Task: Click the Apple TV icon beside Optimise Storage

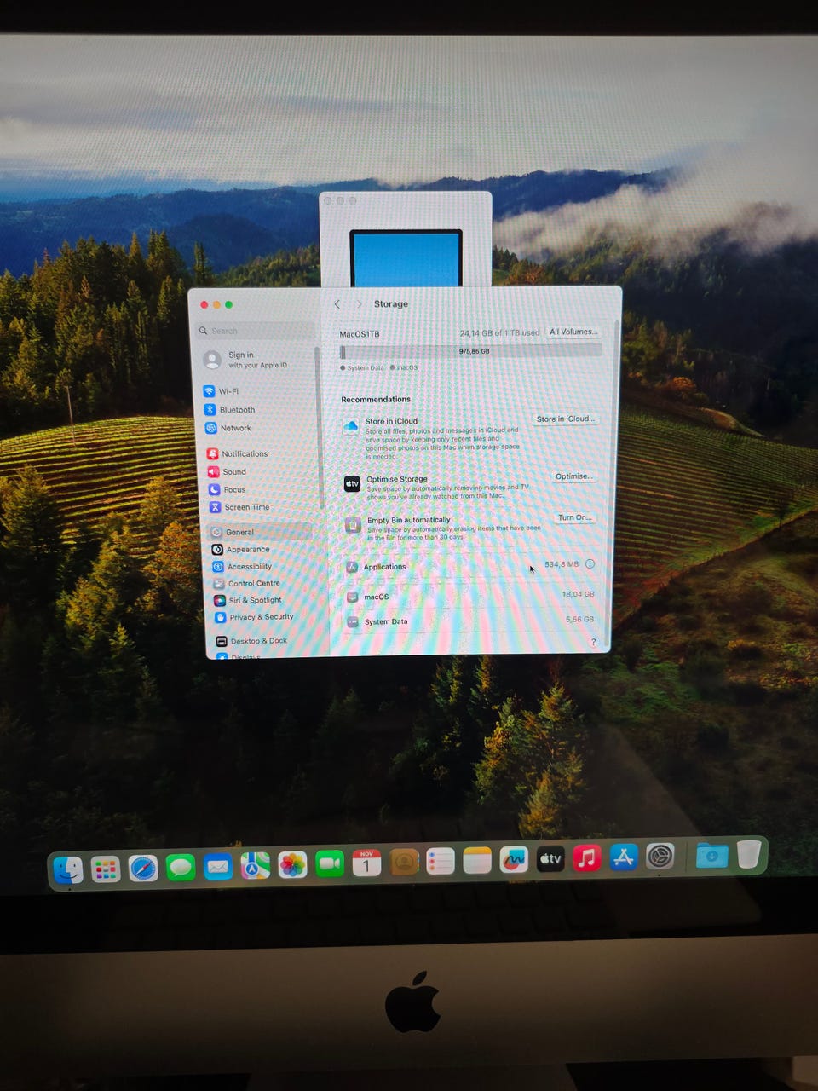Action: point(352,484)
